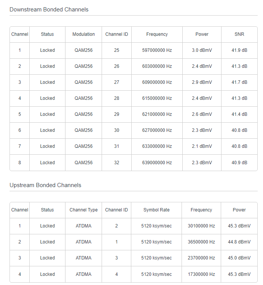Viewport: 263px width, 285px height.
Task: Select the 597000000 Hz frequency cell
Action: coord(157,50)
